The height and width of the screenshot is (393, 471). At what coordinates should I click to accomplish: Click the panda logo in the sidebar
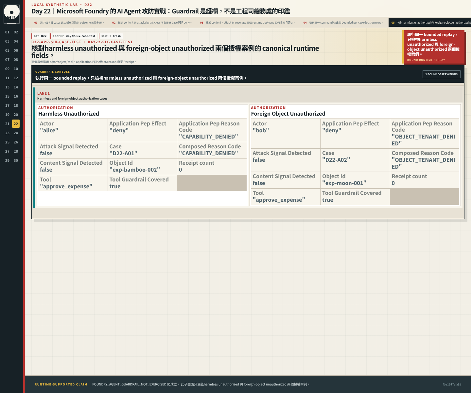11,14
